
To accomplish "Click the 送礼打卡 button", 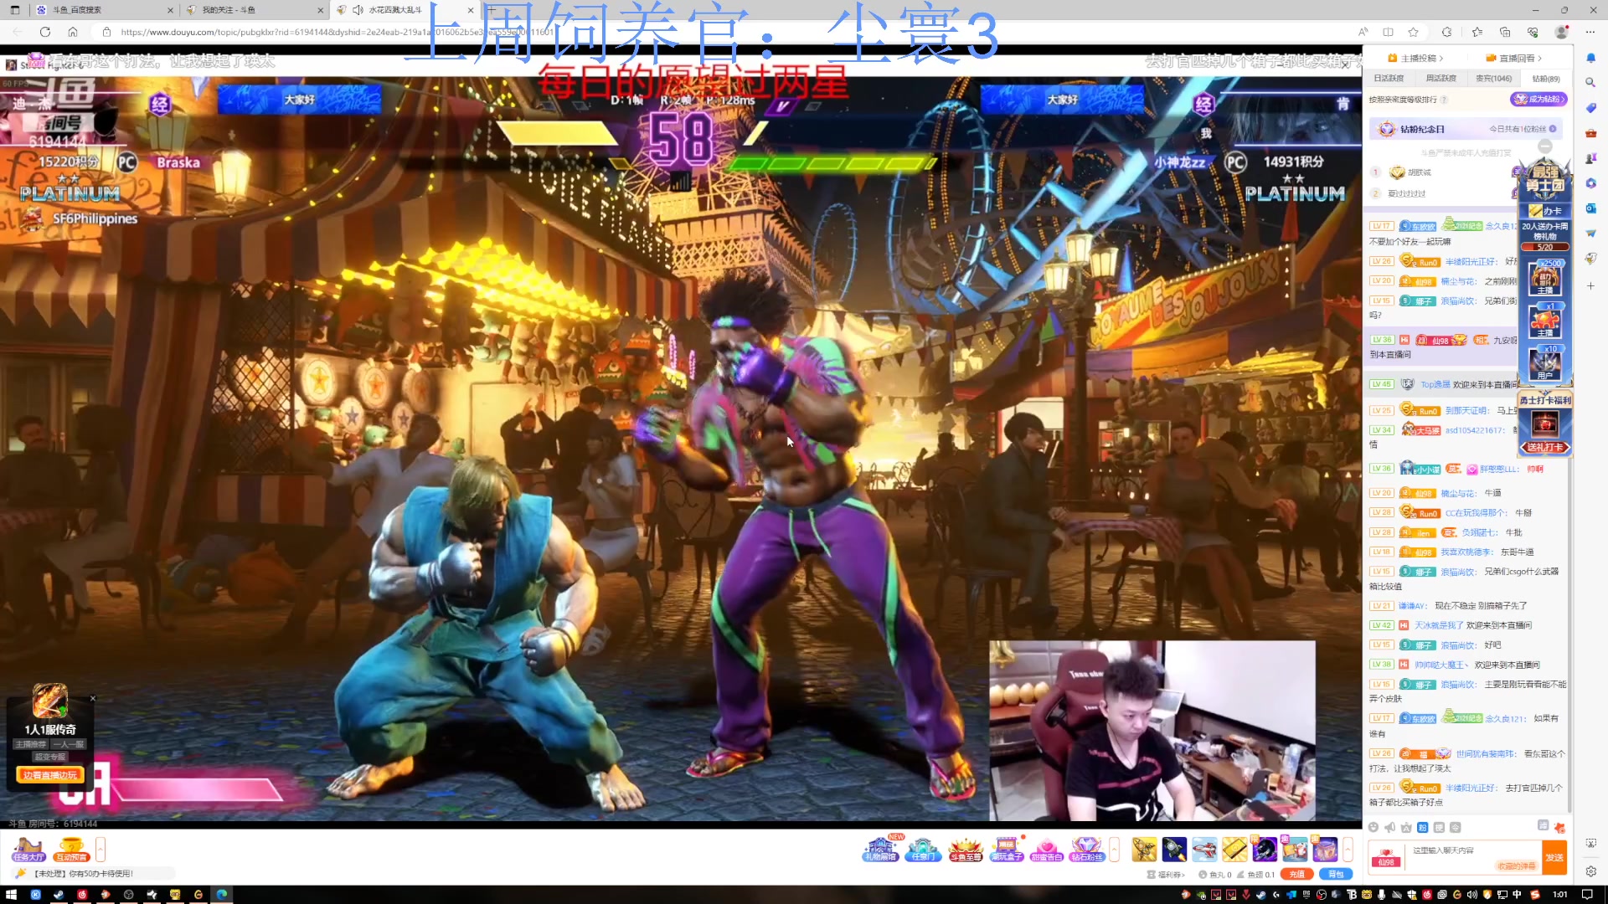I will (1545, 447).
